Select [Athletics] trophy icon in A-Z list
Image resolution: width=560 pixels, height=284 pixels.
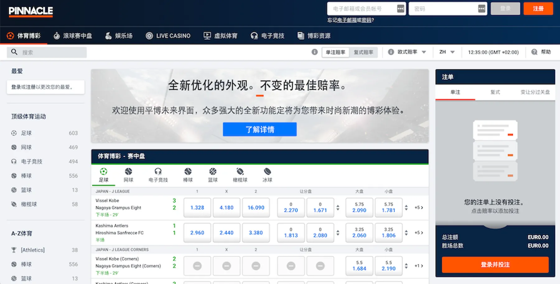point(14,250)
